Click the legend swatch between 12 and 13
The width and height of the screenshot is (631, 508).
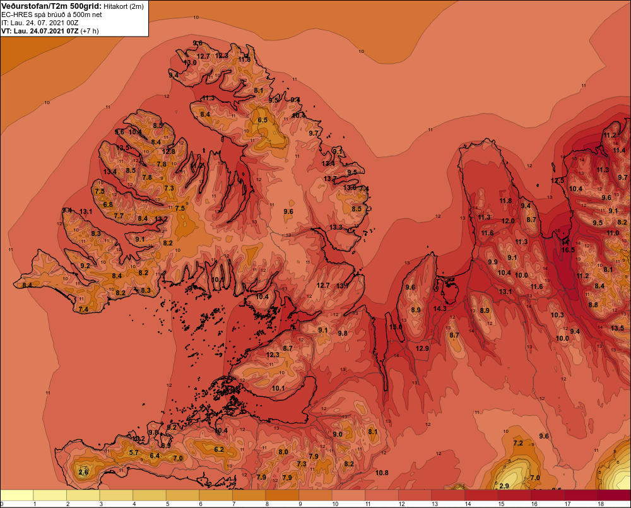(x=415, y=495)
